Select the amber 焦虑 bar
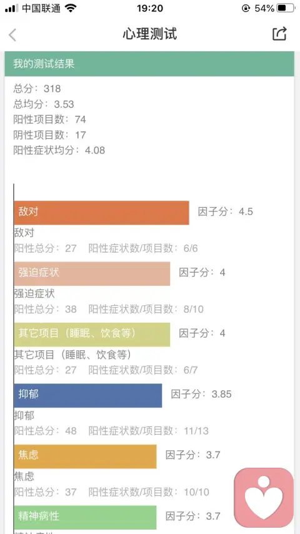This screenshot has height=534, width=300. 85,456
